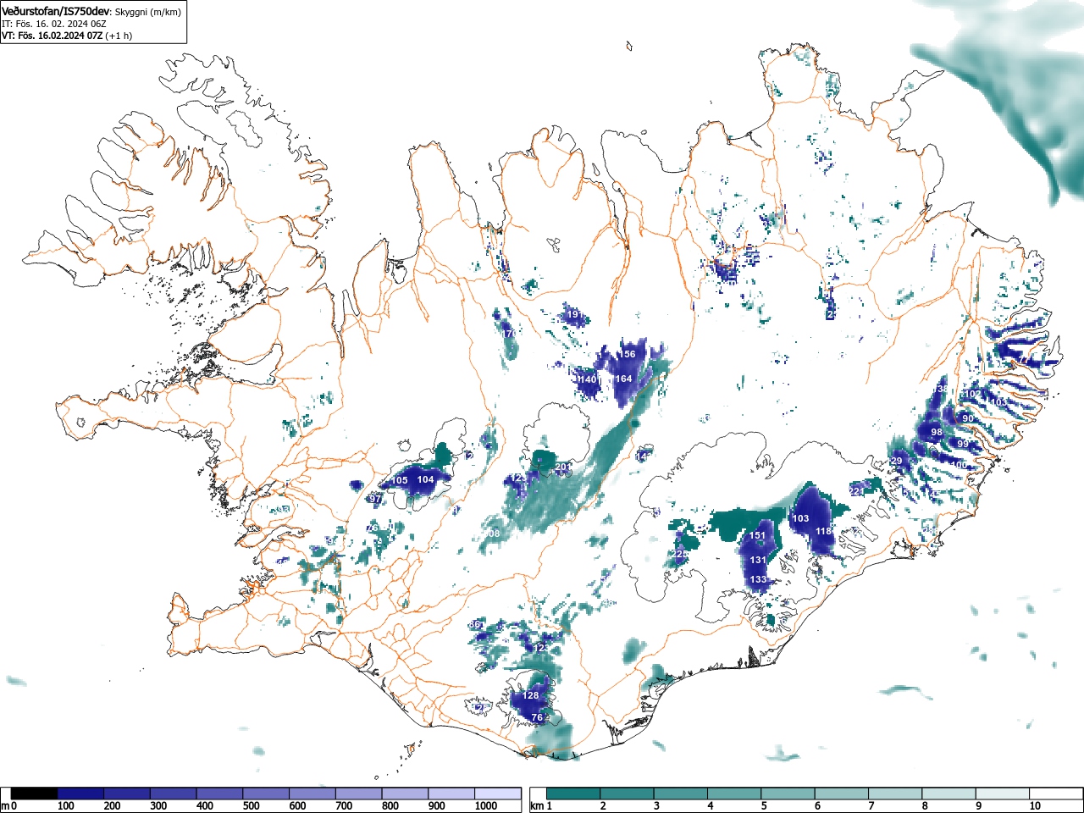
Task: Click the map value label '151'
Action: click(x=757, y=535)
